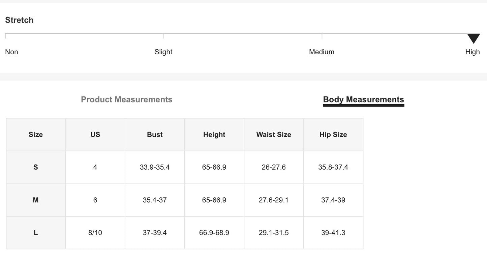Click the Bust column header
This screenshot has height=257, width=487.
tap(155, 135)
